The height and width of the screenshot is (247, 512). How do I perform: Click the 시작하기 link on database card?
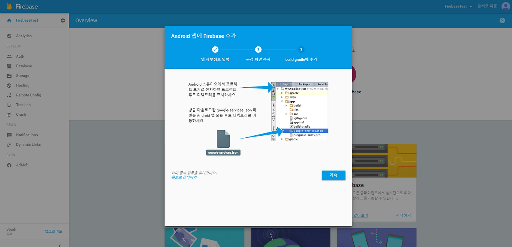[x=403, y=215]
